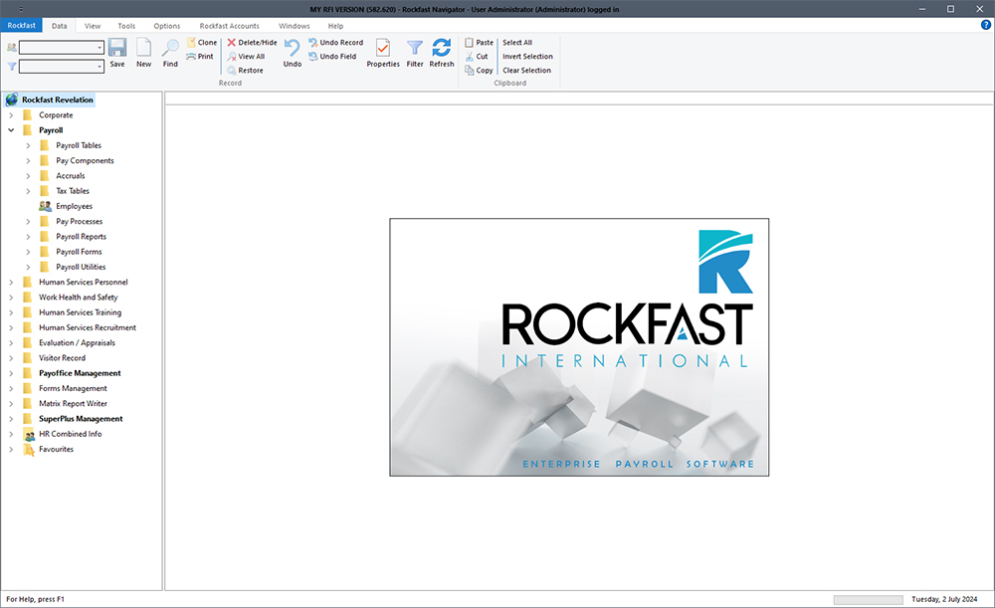
Task: Open the Favourites star folder icon
Action: point(29,450)
